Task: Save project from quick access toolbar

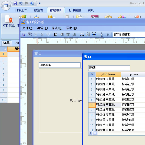Action: [x=15, y=3]
